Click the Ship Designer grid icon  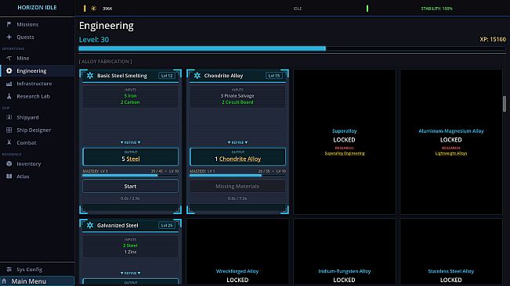(x=9, y=130)
